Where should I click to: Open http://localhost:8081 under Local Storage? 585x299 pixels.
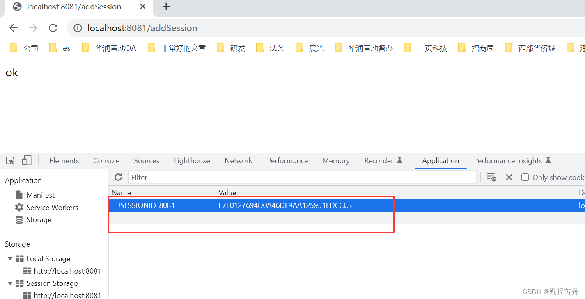pyautogui.click(x=67, y=271)
